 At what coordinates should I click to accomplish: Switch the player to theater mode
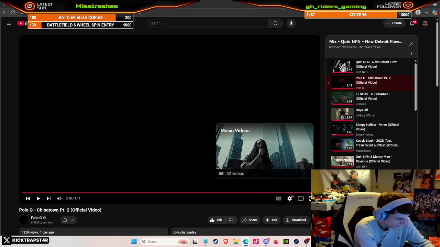(300, 198)
